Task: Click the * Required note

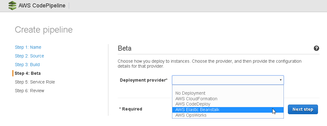Action: pyautogui.click(x=130, y=109)
